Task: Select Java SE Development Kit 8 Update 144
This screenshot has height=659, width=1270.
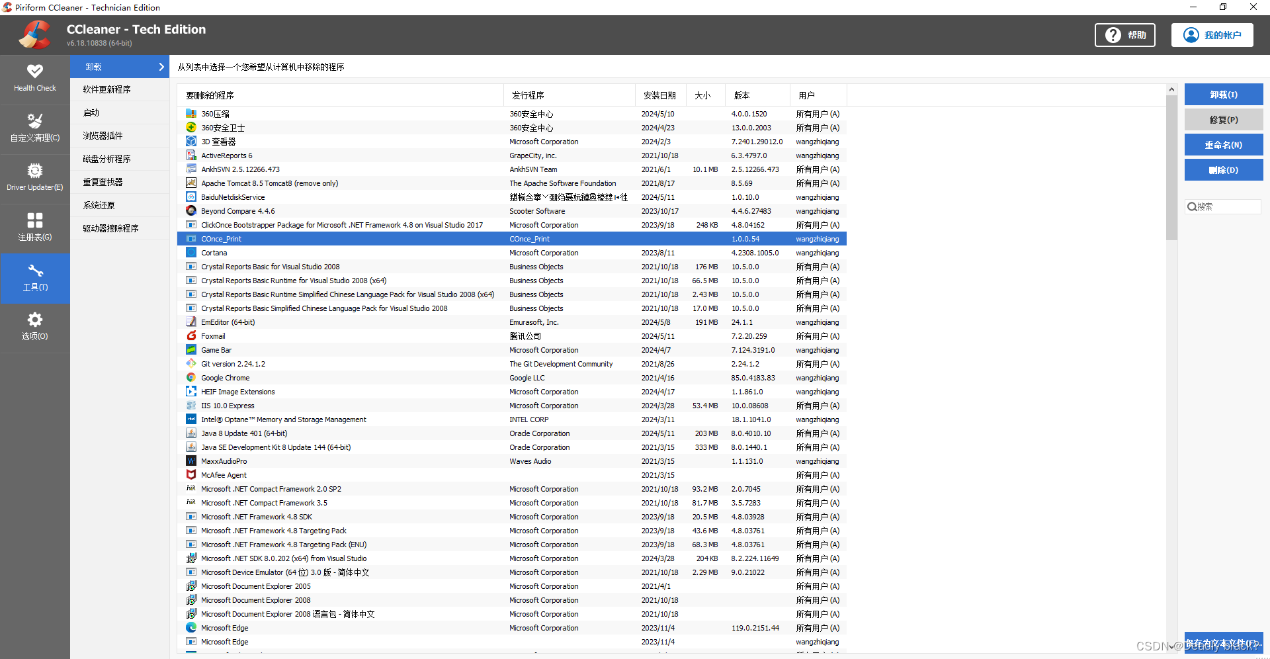Action: [512, 447]
